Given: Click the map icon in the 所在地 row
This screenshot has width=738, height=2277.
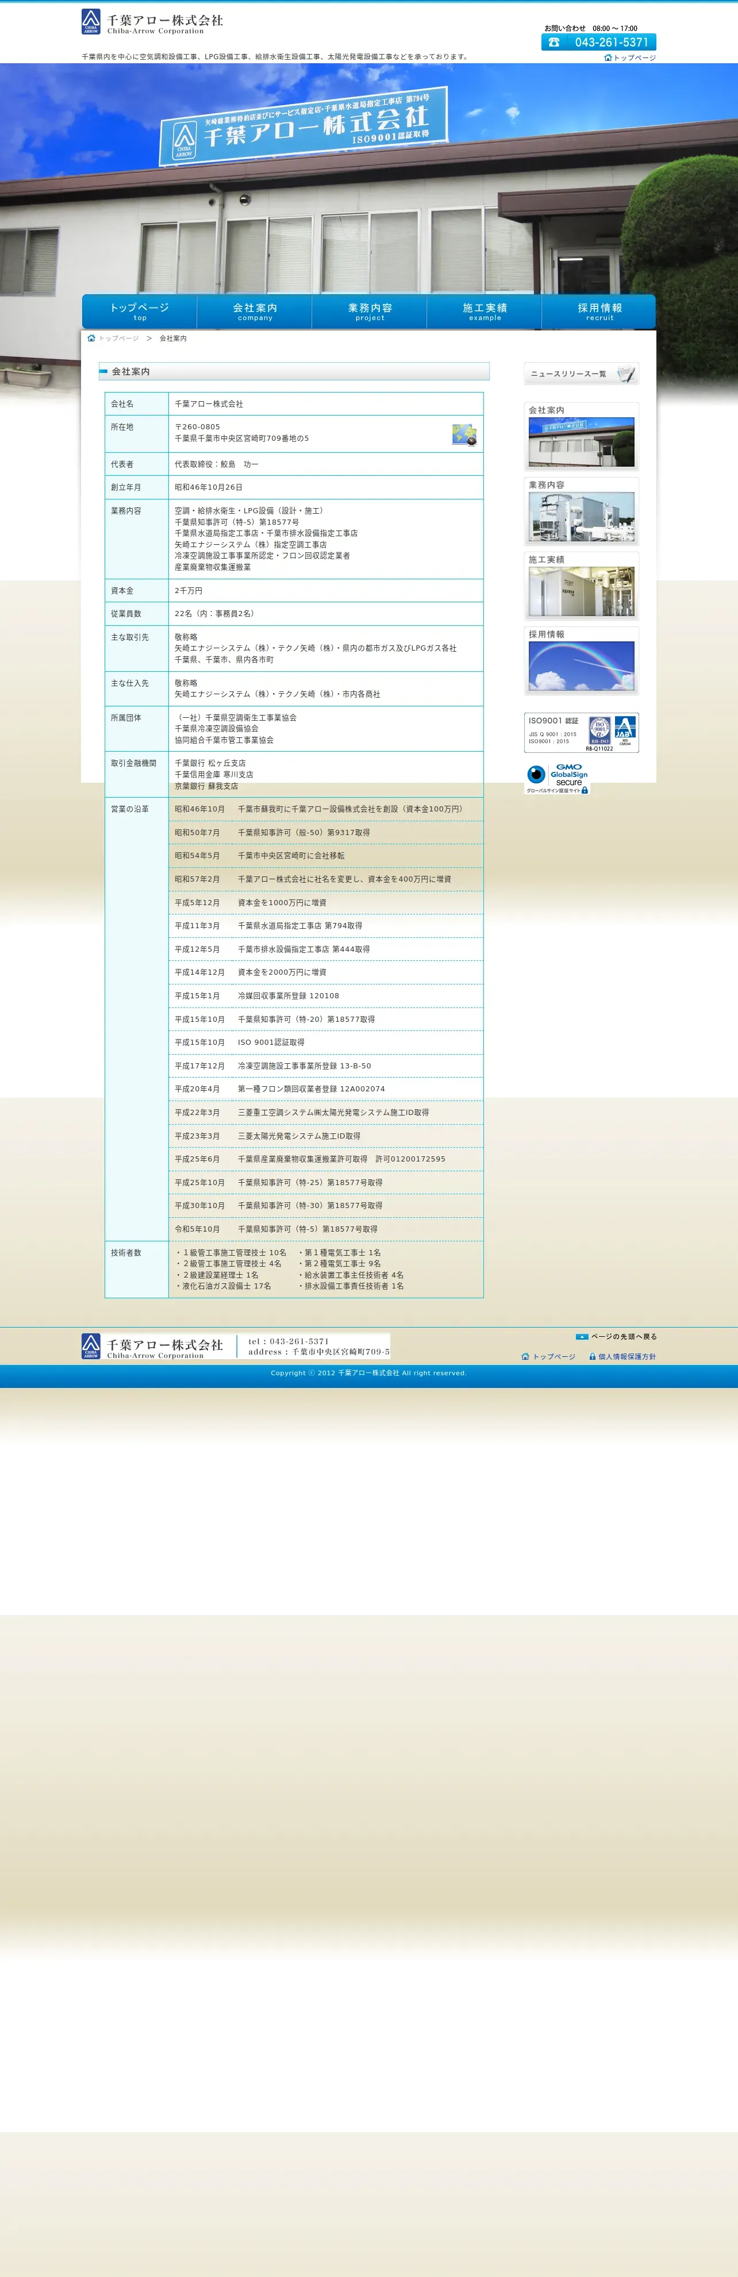Looking at the screenshot, I should [464, 434].
